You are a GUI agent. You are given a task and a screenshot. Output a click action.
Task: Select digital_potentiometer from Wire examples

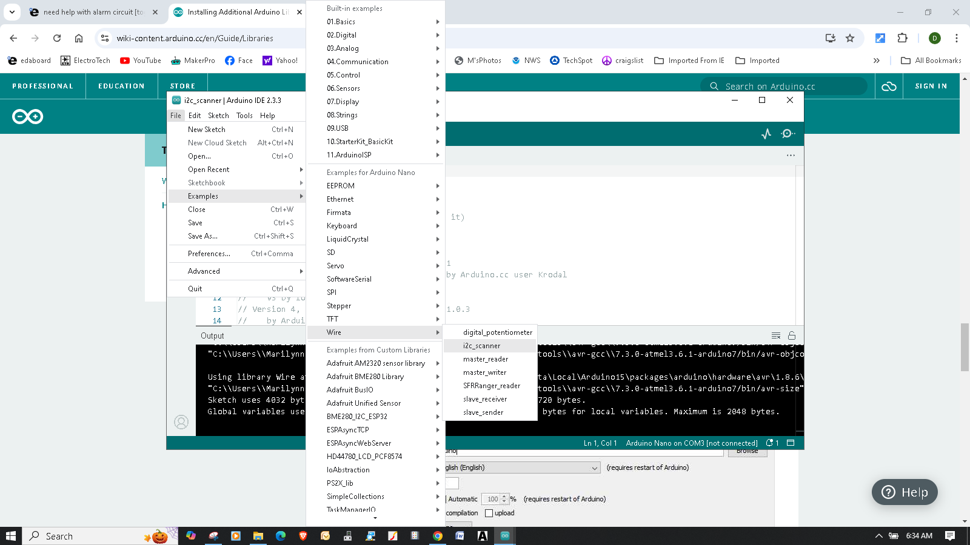490,332
